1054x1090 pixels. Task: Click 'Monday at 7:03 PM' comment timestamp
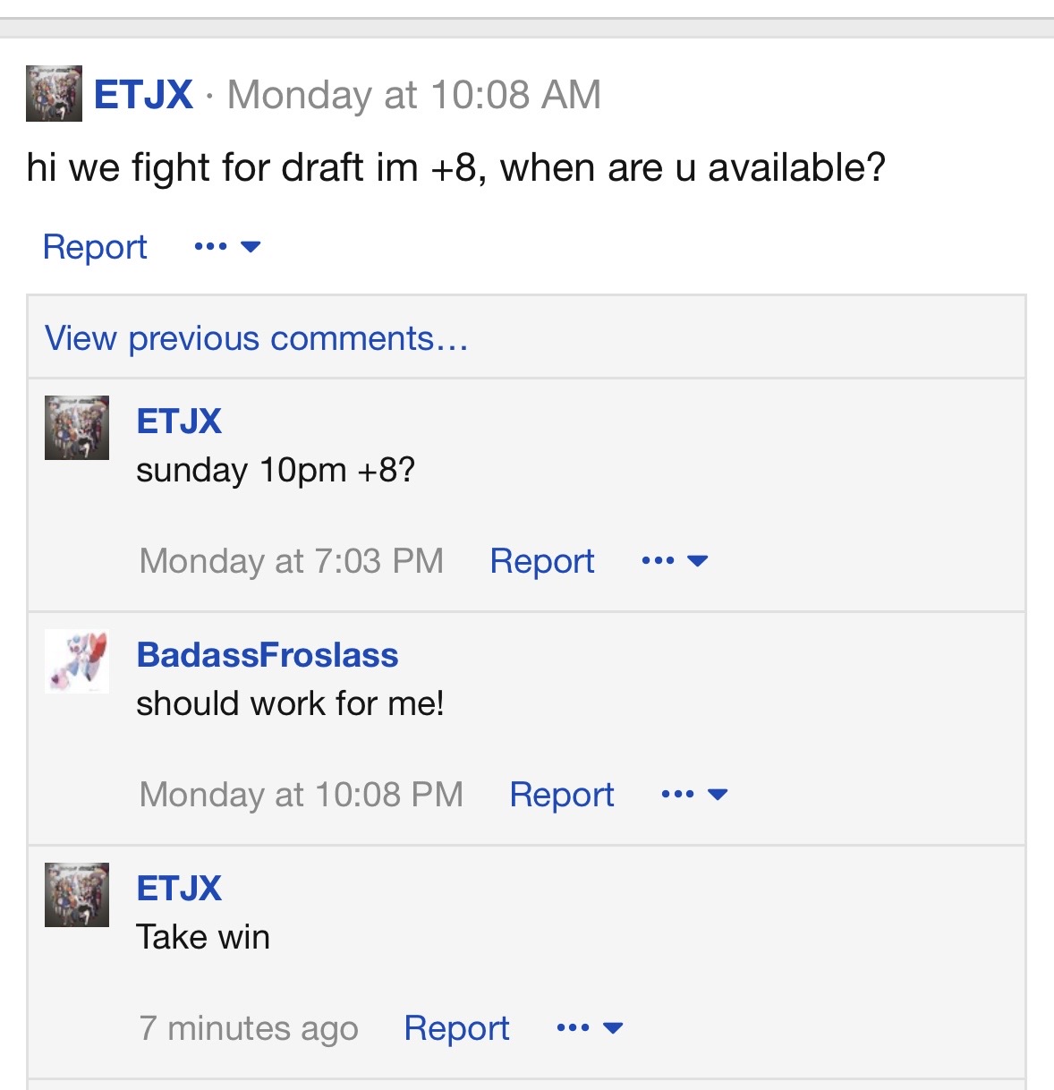click(292, 561)
